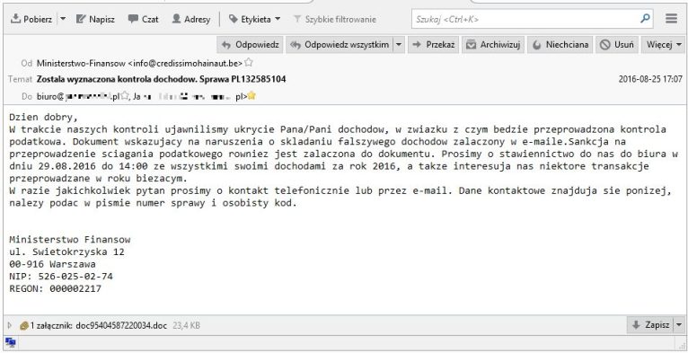Click the Pobierz (get messages) button
The image size is (688, 353).
pos(31,19)
